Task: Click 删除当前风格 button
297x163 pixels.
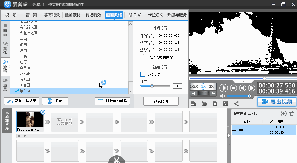Action: [112, 101]
